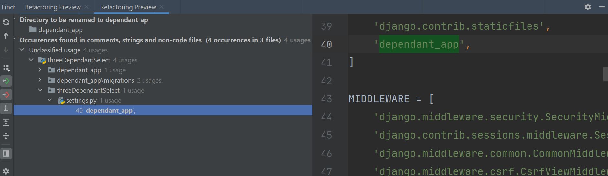Expand the dependant_app\migrations node

coord(40,80)
